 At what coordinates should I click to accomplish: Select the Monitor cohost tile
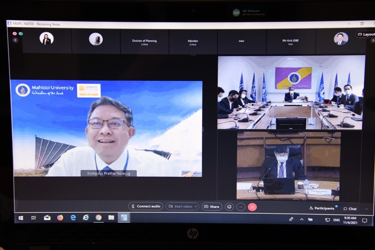[193, 42]
